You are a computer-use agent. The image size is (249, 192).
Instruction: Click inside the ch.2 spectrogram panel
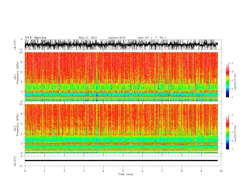pyautogui.click(x=121, y=129)
